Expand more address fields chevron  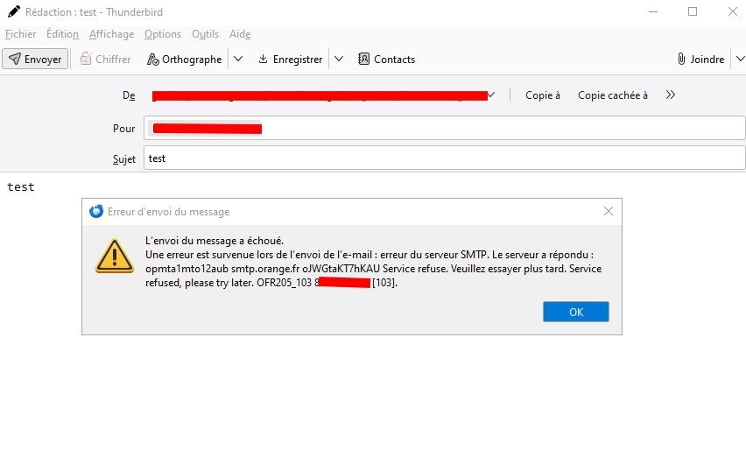671,95
